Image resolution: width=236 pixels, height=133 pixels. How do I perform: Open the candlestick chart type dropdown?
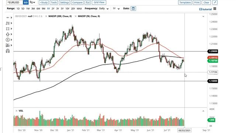coord(32,3)
